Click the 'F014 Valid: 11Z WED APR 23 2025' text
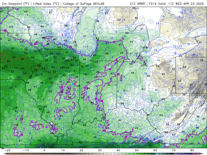Viewport: 207px width, 155px height. pos(176,4)
